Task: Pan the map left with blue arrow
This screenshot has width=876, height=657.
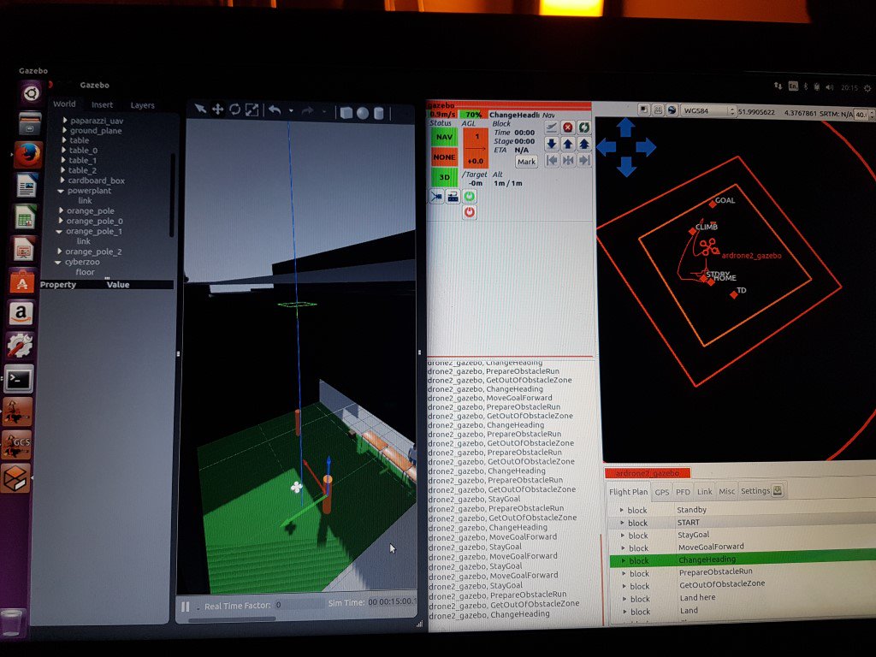Action: pos(607,147)
